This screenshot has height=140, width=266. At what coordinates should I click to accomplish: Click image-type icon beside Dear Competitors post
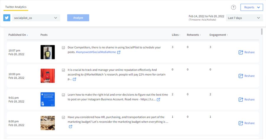[63, 48]
